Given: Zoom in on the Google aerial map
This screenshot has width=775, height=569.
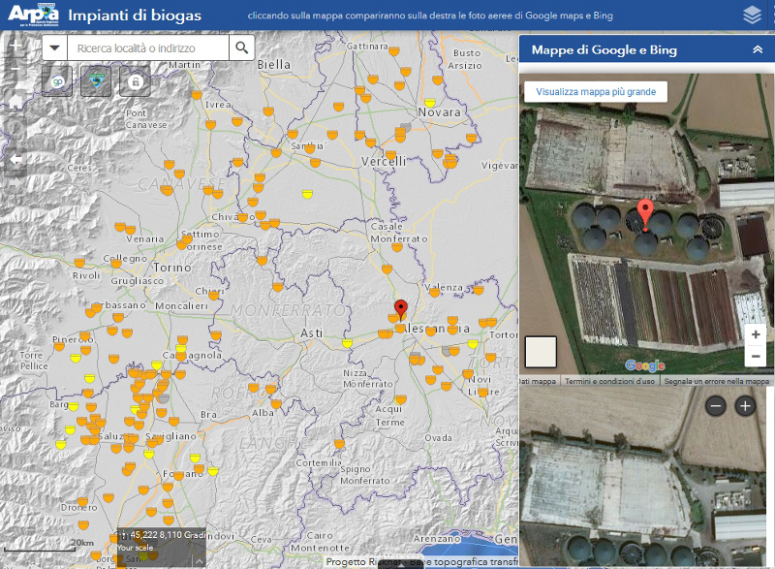Looking at the screenshot, I should (x=756, y=334).
